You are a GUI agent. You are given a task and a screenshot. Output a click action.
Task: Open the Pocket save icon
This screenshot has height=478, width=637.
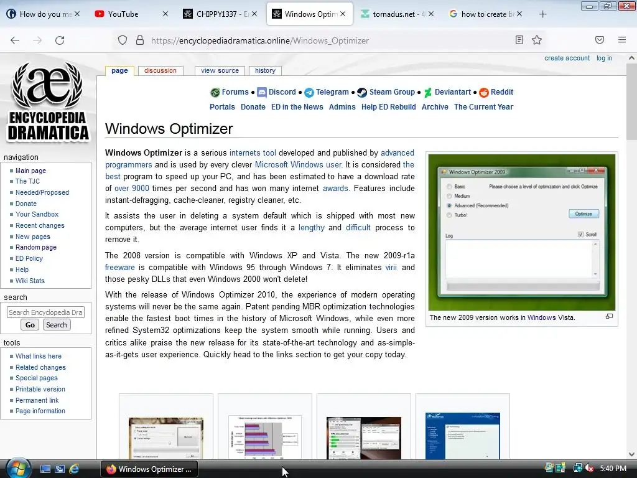[x=600, y=40]
